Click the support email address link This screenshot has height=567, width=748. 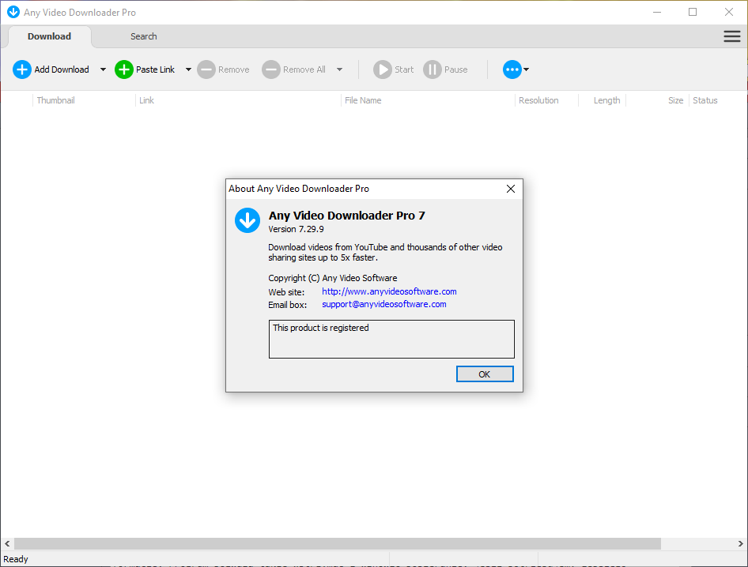pos(384,304)
